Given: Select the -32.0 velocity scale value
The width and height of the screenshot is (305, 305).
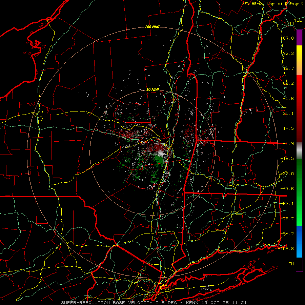Looking at the screenshot, I should (x=287, y=174).
